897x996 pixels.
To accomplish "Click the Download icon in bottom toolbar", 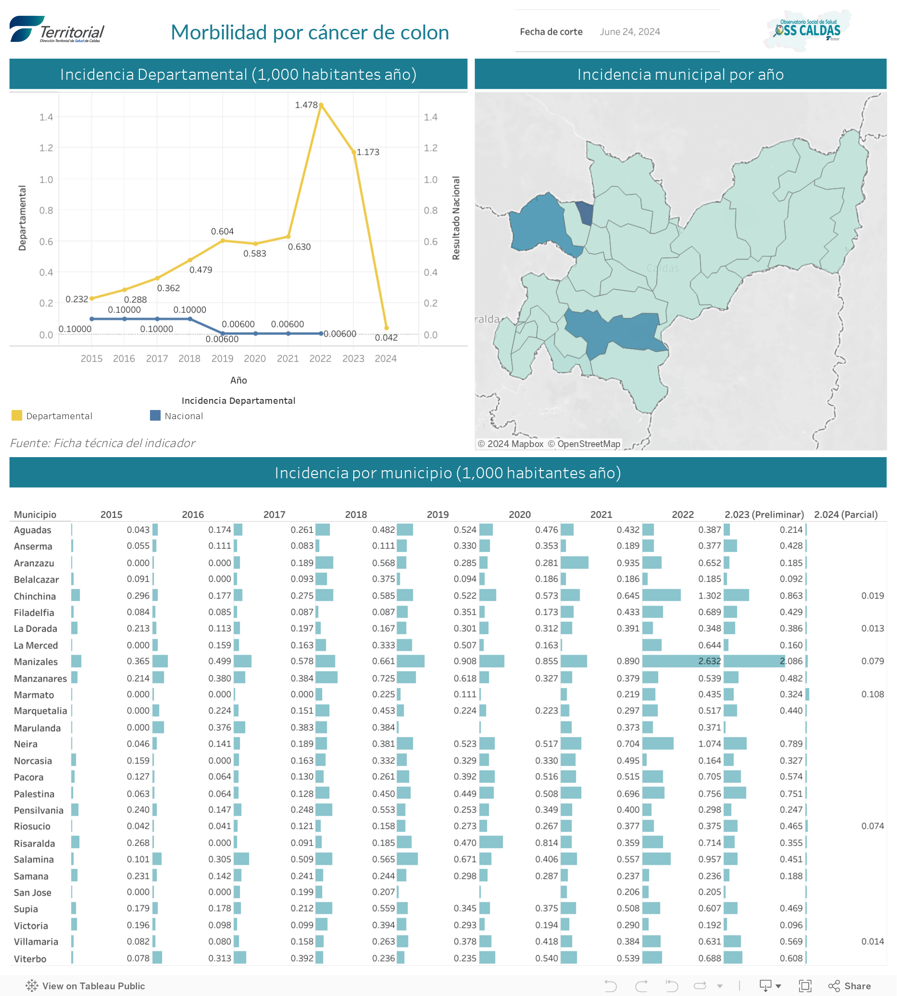I will (765, 985).
